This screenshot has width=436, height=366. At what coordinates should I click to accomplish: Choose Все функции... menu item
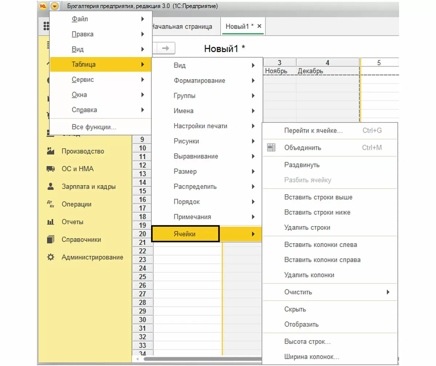(x=101, y=127)
